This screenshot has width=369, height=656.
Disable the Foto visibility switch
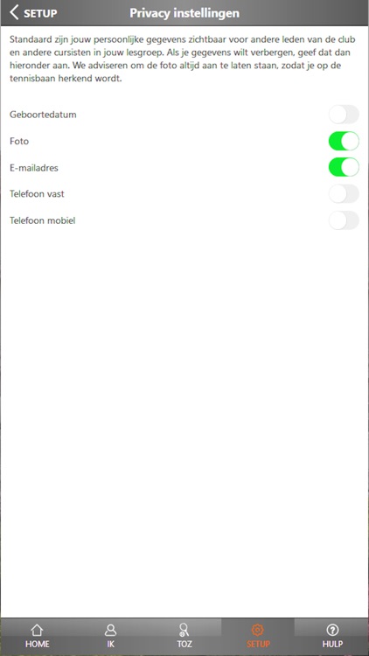pos(344,141)
